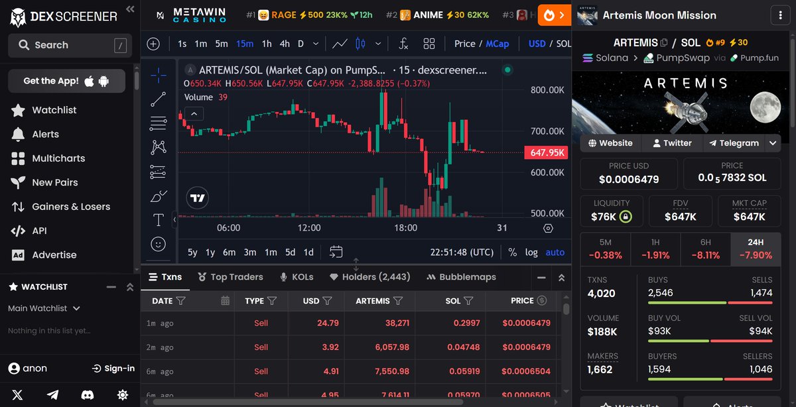Toggle auto scale on chart
Image resolution: width=796 pixels, height=407 pixels.
coord(555,252)
